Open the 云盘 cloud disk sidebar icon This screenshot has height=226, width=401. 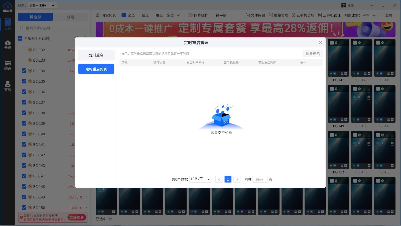click(8, 45)
